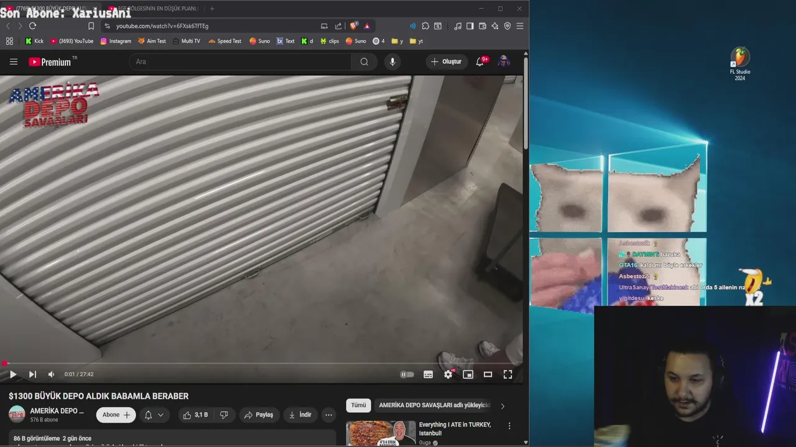The width and height of the screenshot is (796, 447).
Task: Toggle autoplay switch in player
Action: pos(407,374)
